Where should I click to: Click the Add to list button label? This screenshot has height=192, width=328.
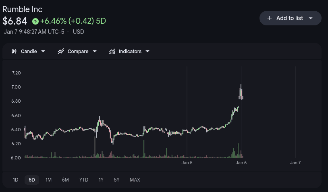pyautogui.click(x=289, y=18)
